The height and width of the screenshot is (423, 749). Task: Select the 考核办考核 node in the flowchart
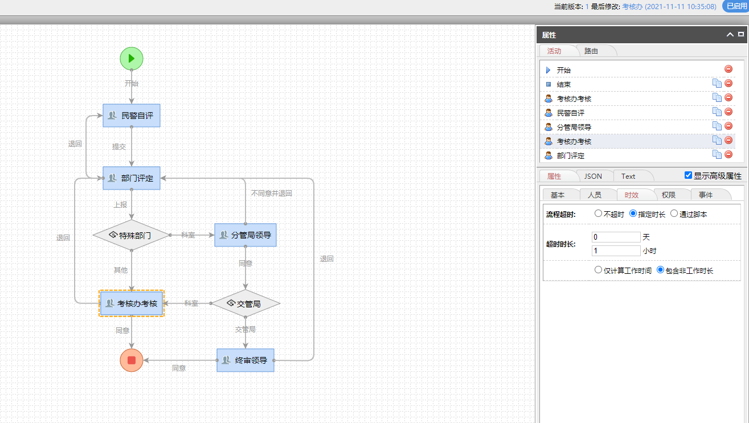coord(132,303)
